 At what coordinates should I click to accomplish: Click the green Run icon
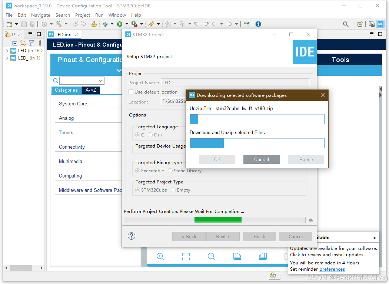click(x=120, y=24)
